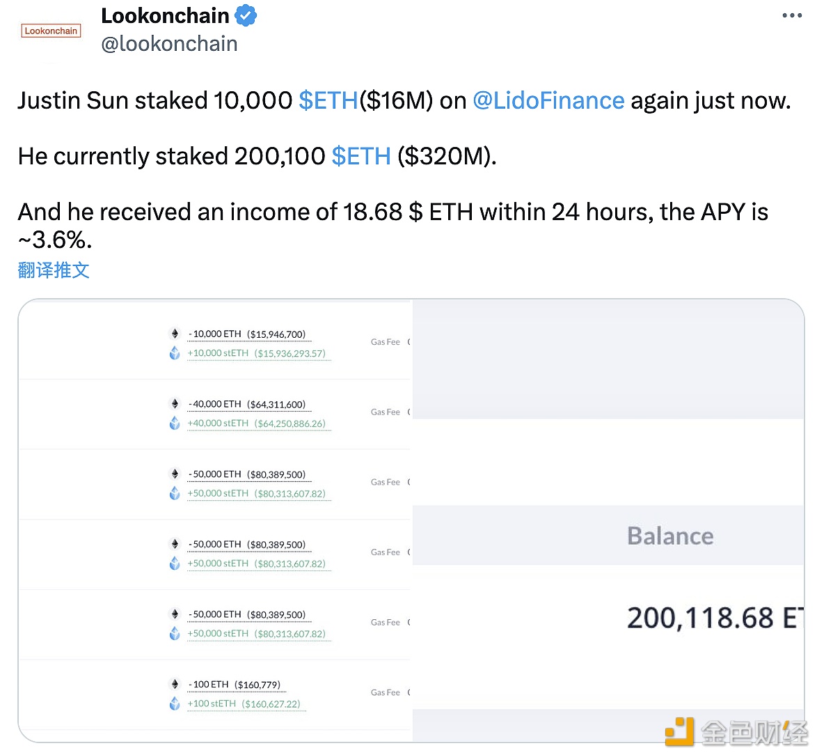The image size is (817, 755).
Task: Click the Balance column header
Action: [x=670, y=536]
